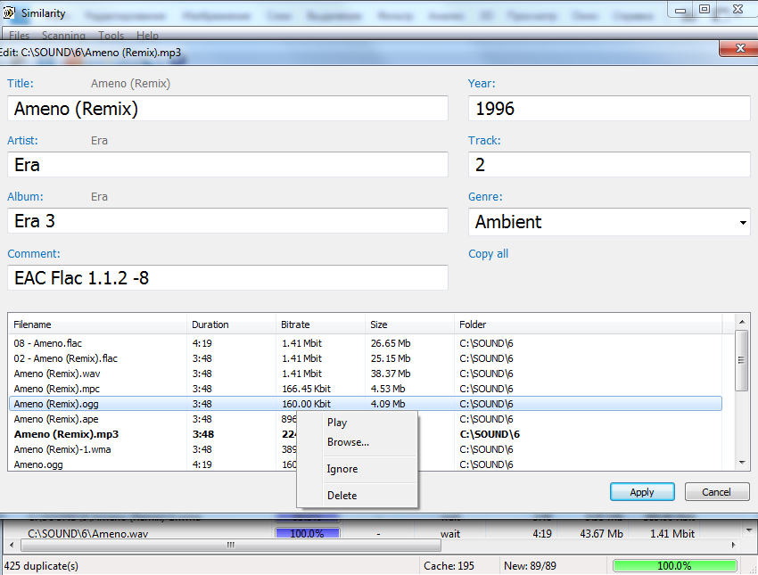
Task: Open the Files menu
Action: [19, 36]
